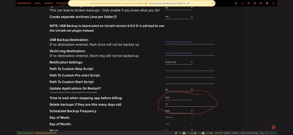Click the Array Started status icon
This screenshot has height=135, width=293.
click(x=19, y=133)
